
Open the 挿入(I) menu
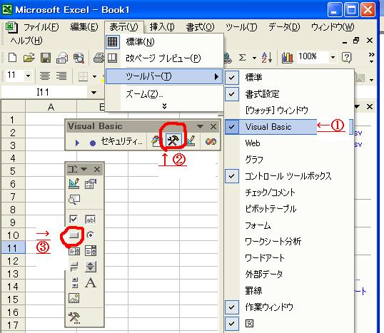click(162, 27)
